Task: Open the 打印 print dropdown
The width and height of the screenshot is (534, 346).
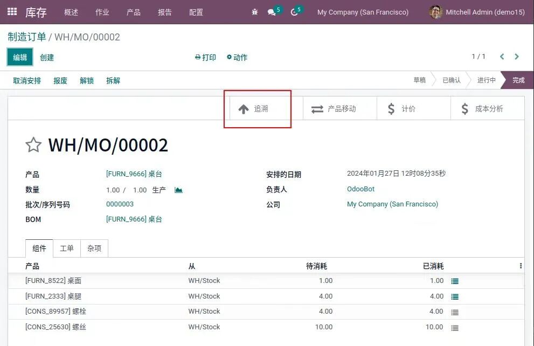Action: 205,57
